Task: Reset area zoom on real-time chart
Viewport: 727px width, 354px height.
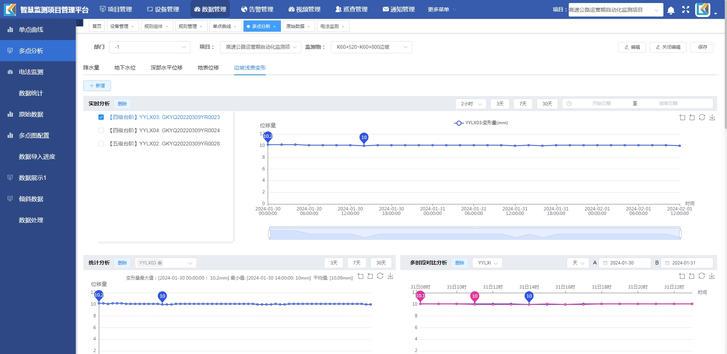Action: (x=692, y=117)
